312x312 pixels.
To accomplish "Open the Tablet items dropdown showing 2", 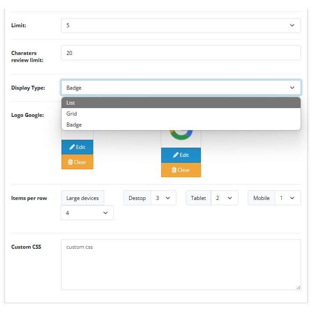I will (225, 198).
